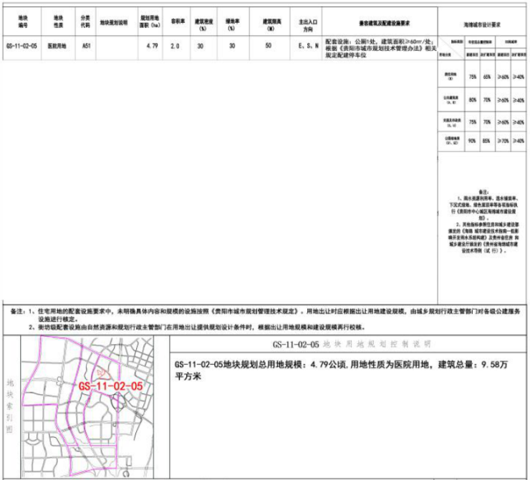Select the GS-11-02-05 cell in table row
The height and width of the screenshot is (480, 530).
click(x=21, y=46)
